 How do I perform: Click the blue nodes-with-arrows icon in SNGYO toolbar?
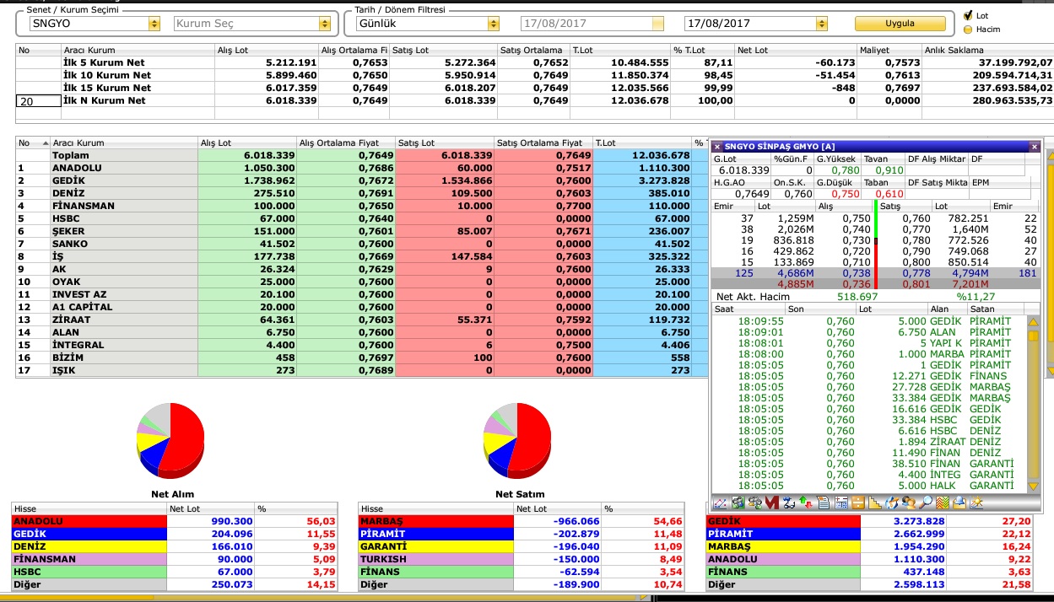[x=789, y=503]
